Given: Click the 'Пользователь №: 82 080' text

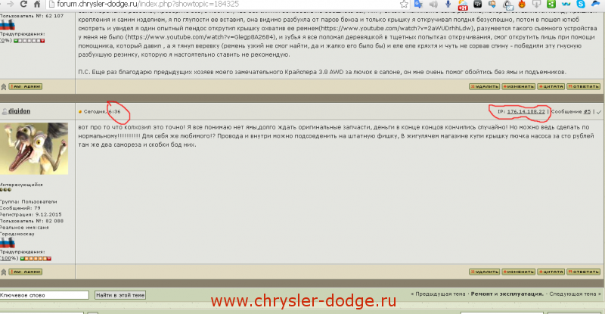Looking at the screenshot, I should [x=32, y=221].
